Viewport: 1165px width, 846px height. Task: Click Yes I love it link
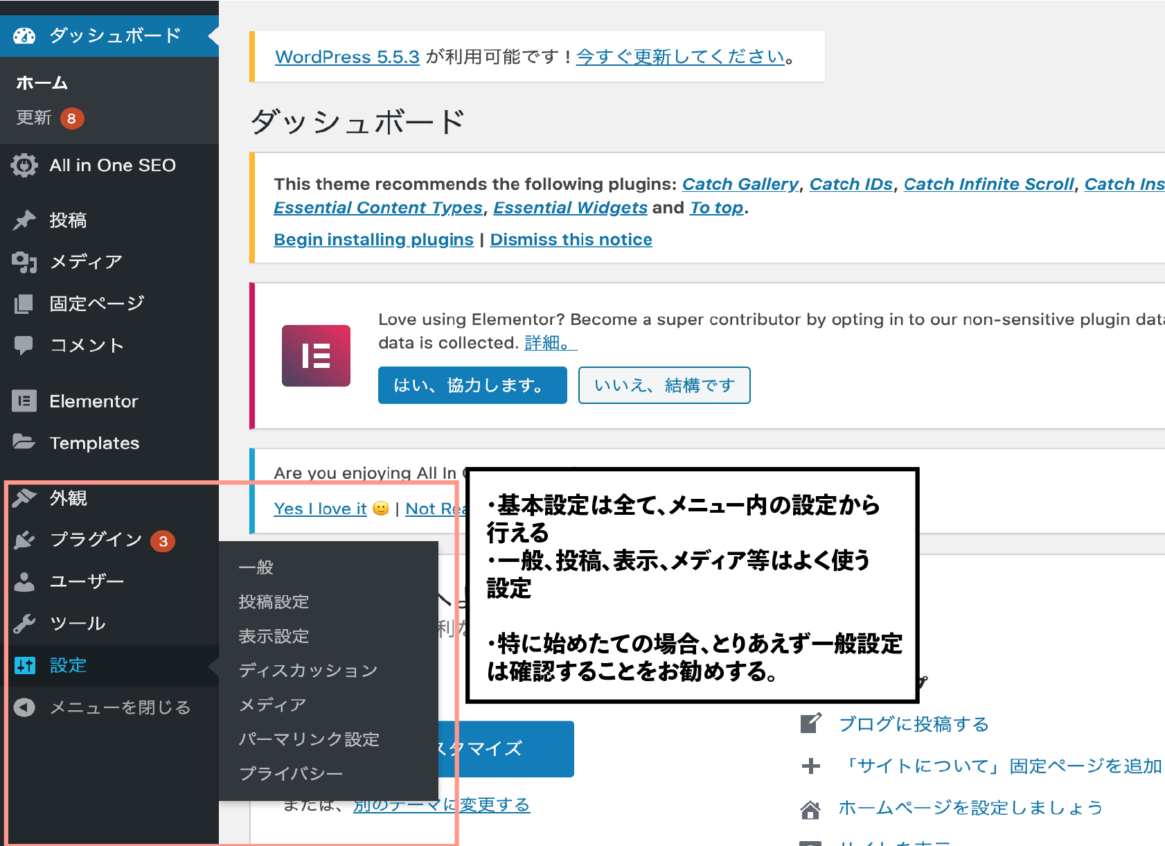pos(320,509)
